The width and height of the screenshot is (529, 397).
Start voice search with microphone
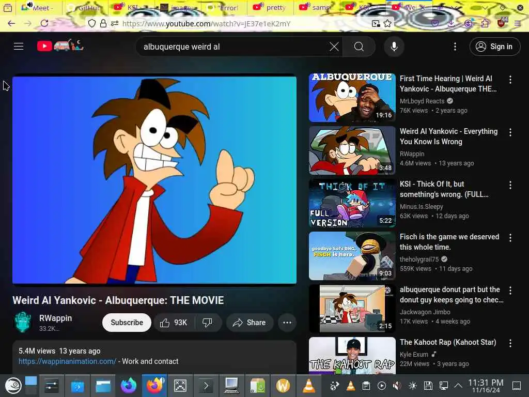tap(394, 47)
